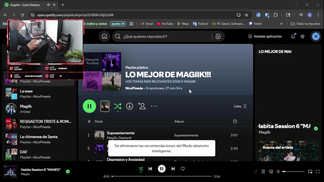This screenshot has height=182, width=324.
Task: Mute with the speaker icon
Action: pos(278,172)
